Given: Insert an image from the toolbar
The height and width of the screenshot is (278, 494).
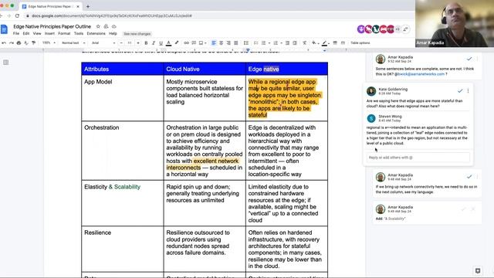Looking at the screenshot, I should pyautogui.click(x=201, y=43).
